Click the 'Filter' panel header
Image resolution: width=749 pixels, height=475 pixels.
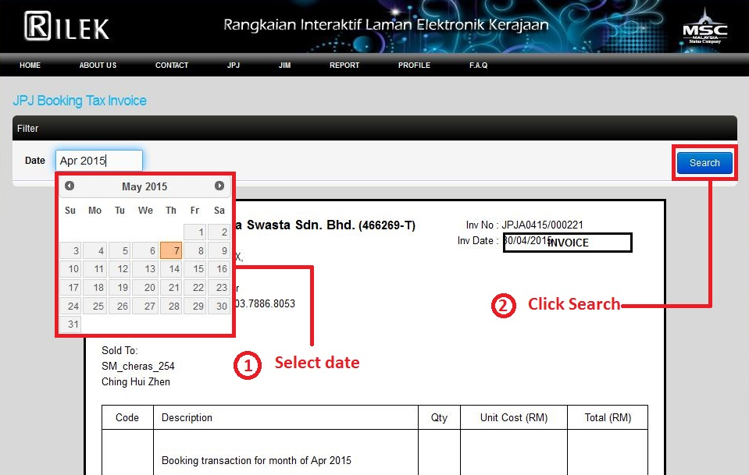[x=375, y=128]
